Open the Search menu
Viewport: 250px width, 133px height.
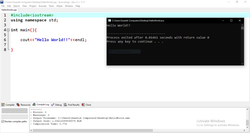16,6
